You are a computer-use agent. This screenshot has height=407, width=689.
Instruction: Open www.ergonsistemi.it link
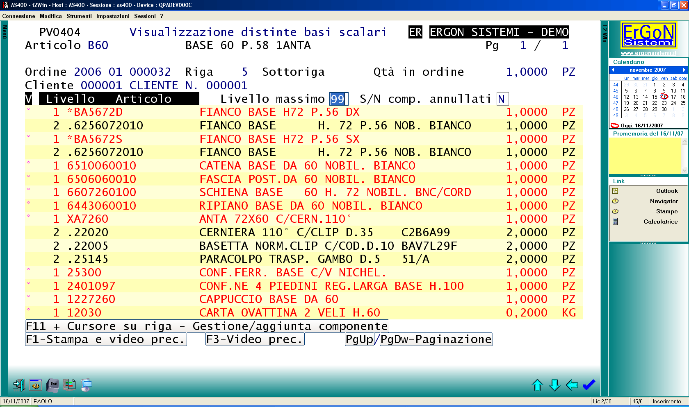[x=648, y=53]
